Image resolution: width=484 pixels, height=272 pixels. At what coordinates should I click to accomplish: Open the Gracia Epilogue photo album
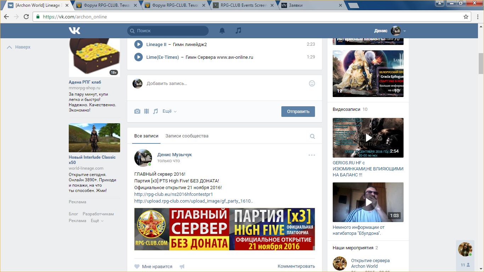click(368, 74)
